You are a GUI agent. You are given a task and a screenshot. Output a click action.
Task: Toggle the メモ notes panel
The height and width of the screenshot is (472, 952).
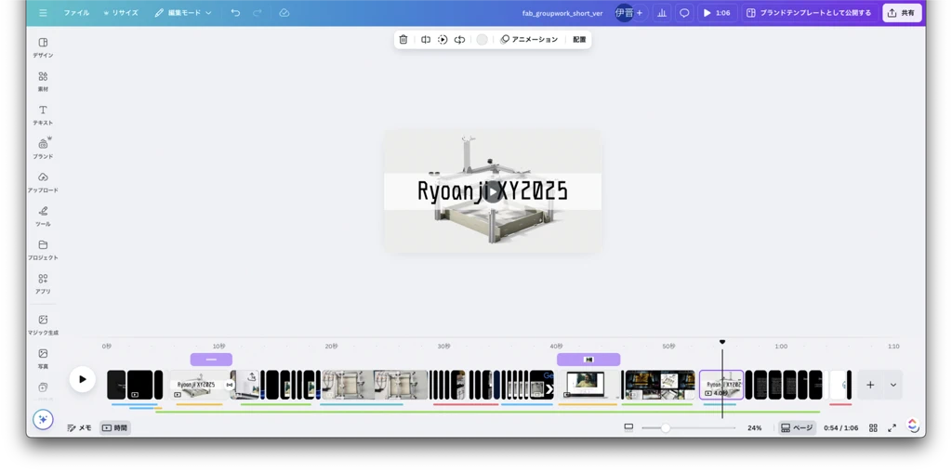tap(80, 427)
